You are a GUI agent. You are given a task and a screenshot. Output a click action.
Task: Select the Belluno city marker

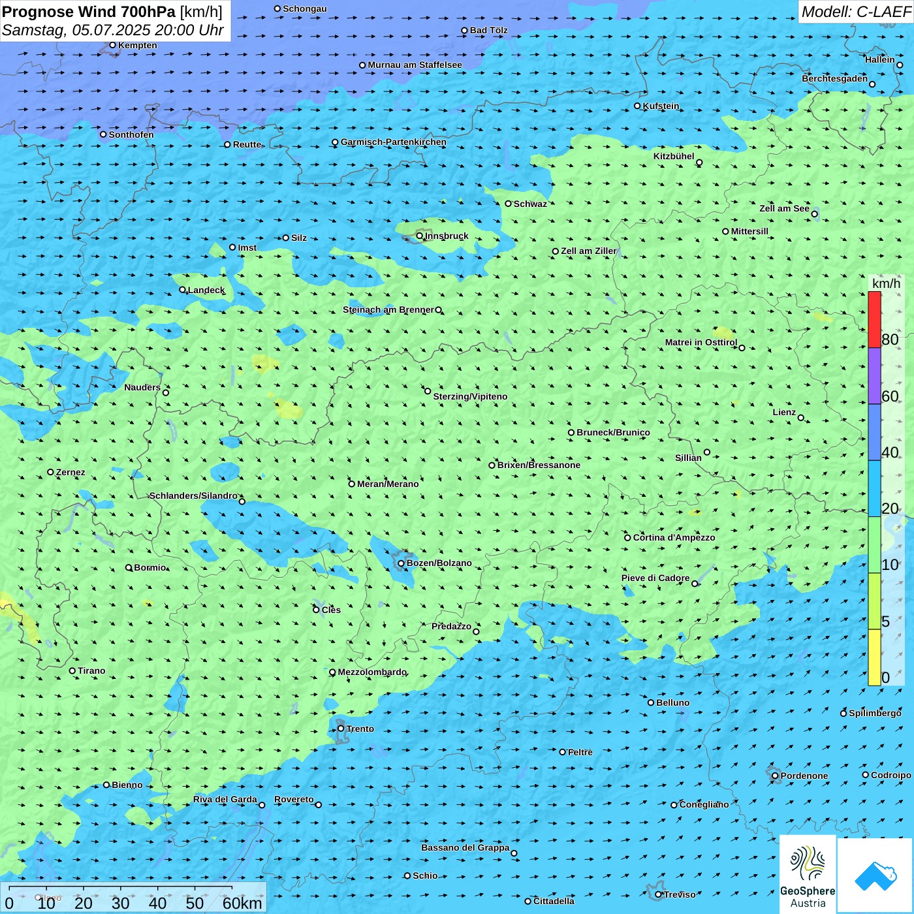(x=651, y=702)
